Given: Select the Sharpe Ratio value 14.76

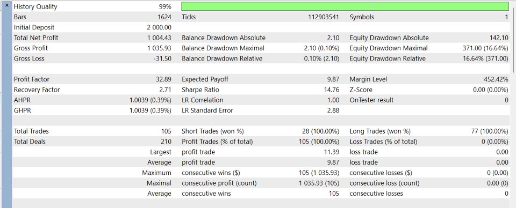Looking at the screenshot, I should 332,90.
